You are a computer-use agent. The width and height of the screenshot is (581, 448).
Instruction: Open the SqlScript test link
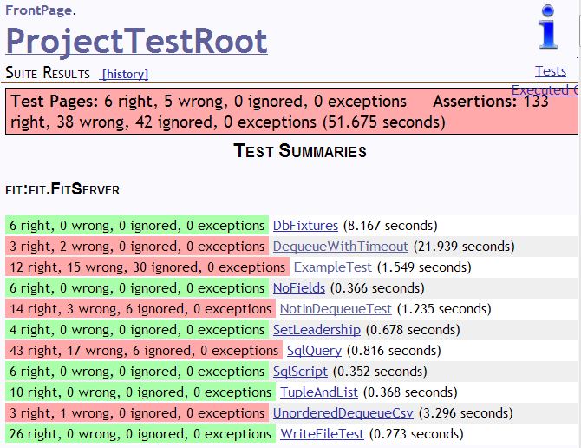(x=301, y=372)
